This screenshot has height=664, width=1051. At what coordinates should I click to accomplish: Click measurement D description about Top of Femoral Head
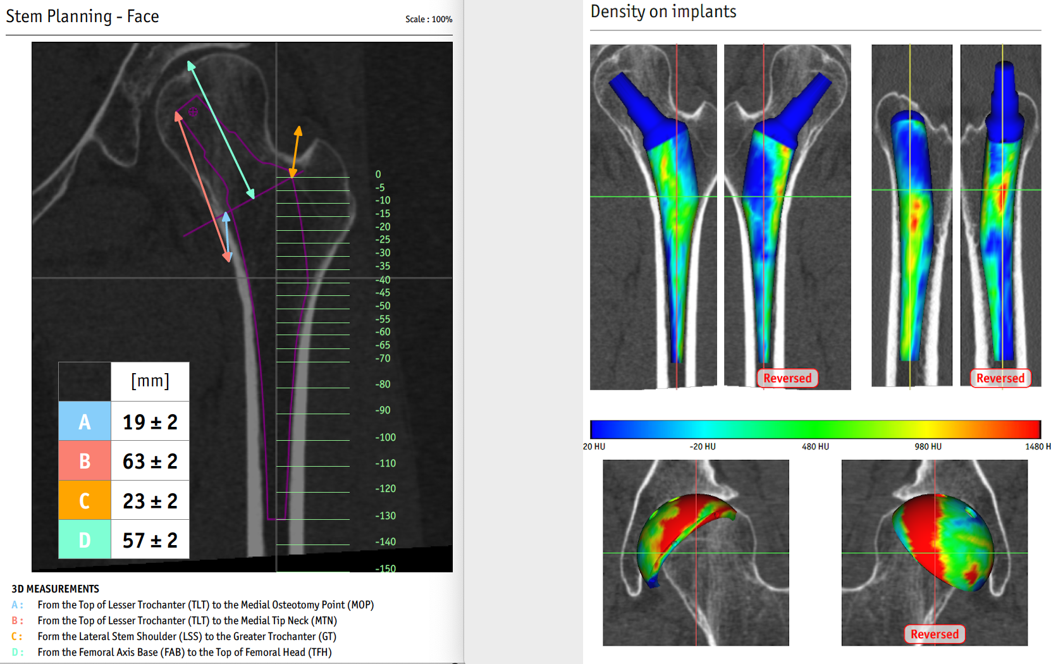(184, 652)
